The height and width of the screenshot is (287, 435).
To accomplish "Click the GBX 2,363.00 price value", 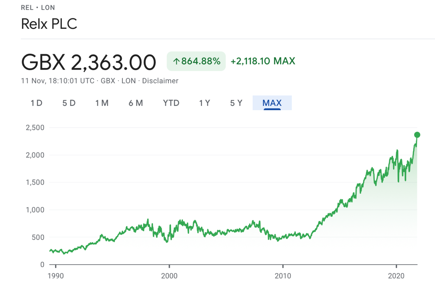I will (88, 62).
